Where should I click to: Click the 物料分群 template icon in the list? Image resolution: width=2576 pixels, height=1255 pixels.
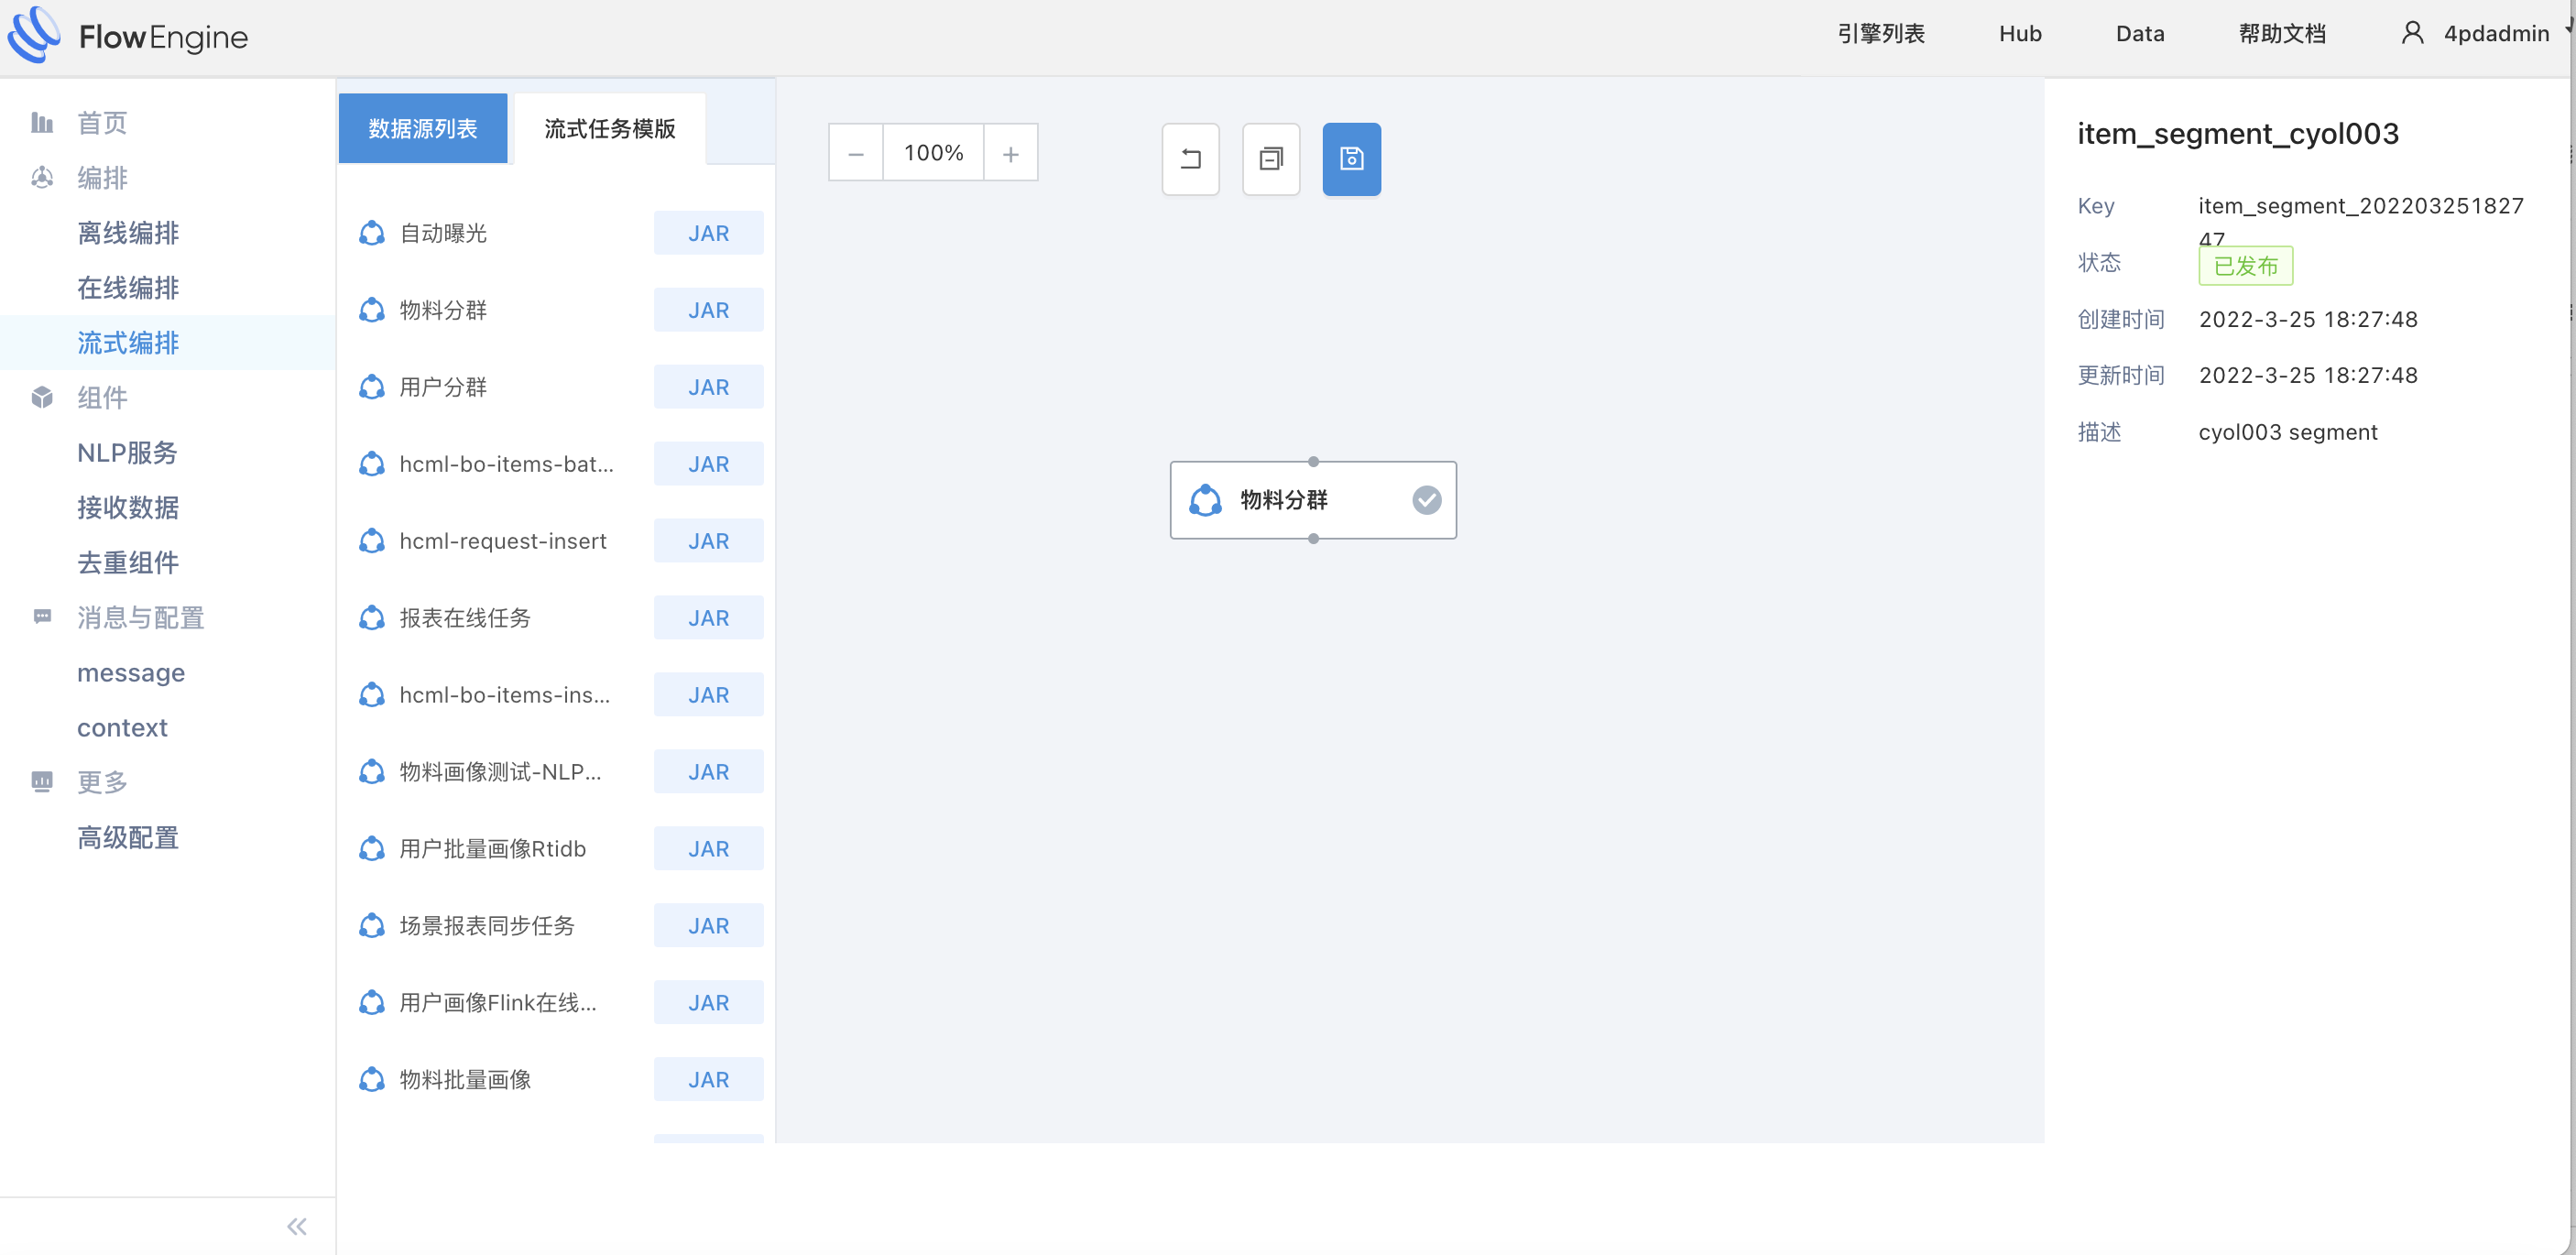[371, 310]
